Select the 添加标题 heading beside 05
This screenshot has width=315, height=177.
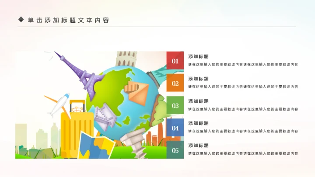point(198,145)
